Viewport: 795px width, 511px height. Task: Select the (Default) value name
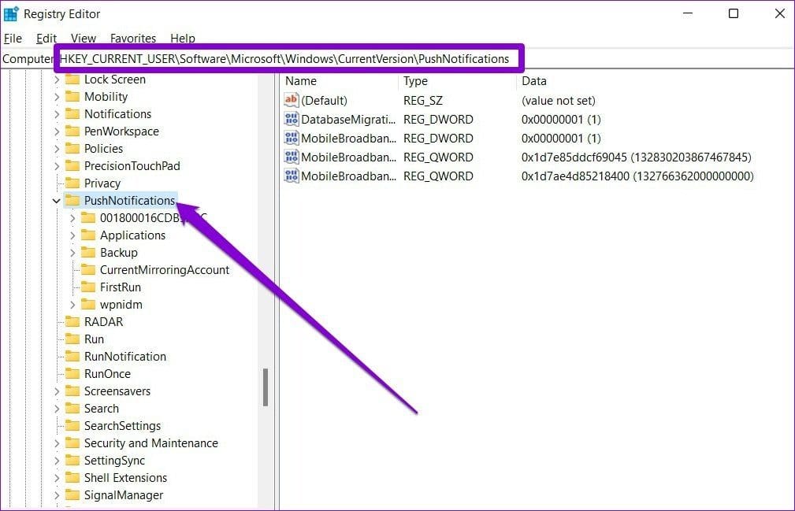[x=324, y=101]
